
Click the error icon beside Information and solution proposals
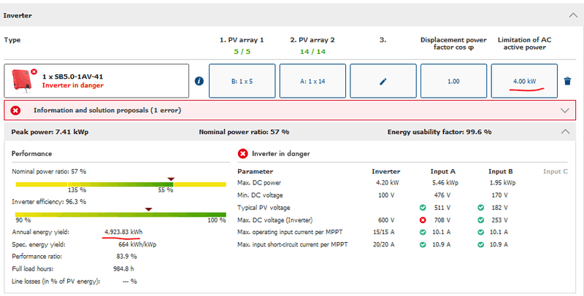coord(16,110)
